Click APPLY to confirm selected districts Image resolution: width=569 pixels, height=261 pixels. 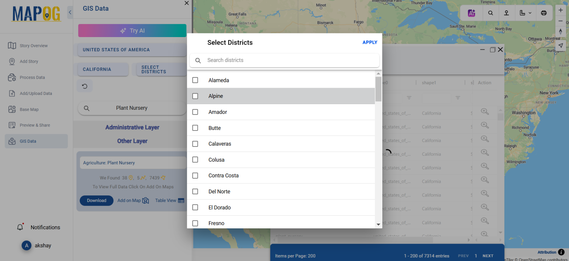point(370,42)
